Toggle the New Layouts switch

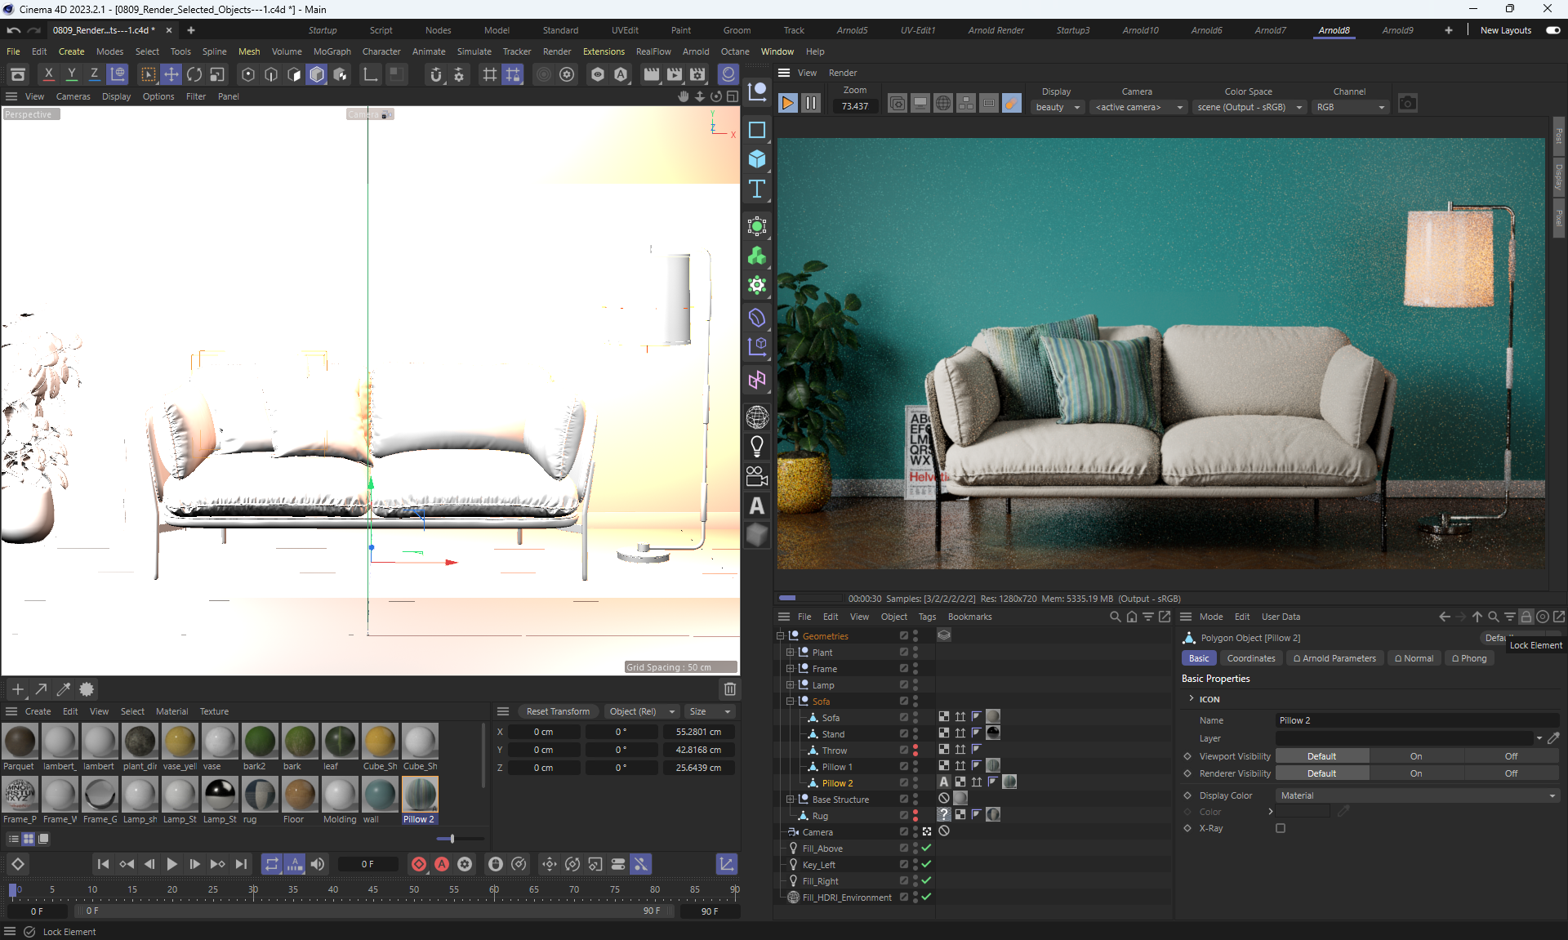tap(1552, 30)
